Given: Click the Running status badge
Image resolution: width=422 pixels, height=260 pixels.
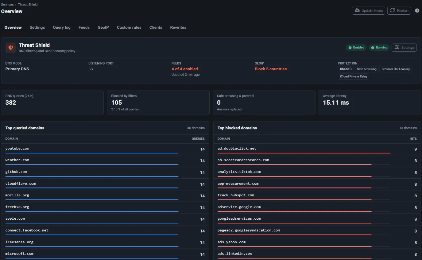Looking at the screenshot, I should 379,47.
